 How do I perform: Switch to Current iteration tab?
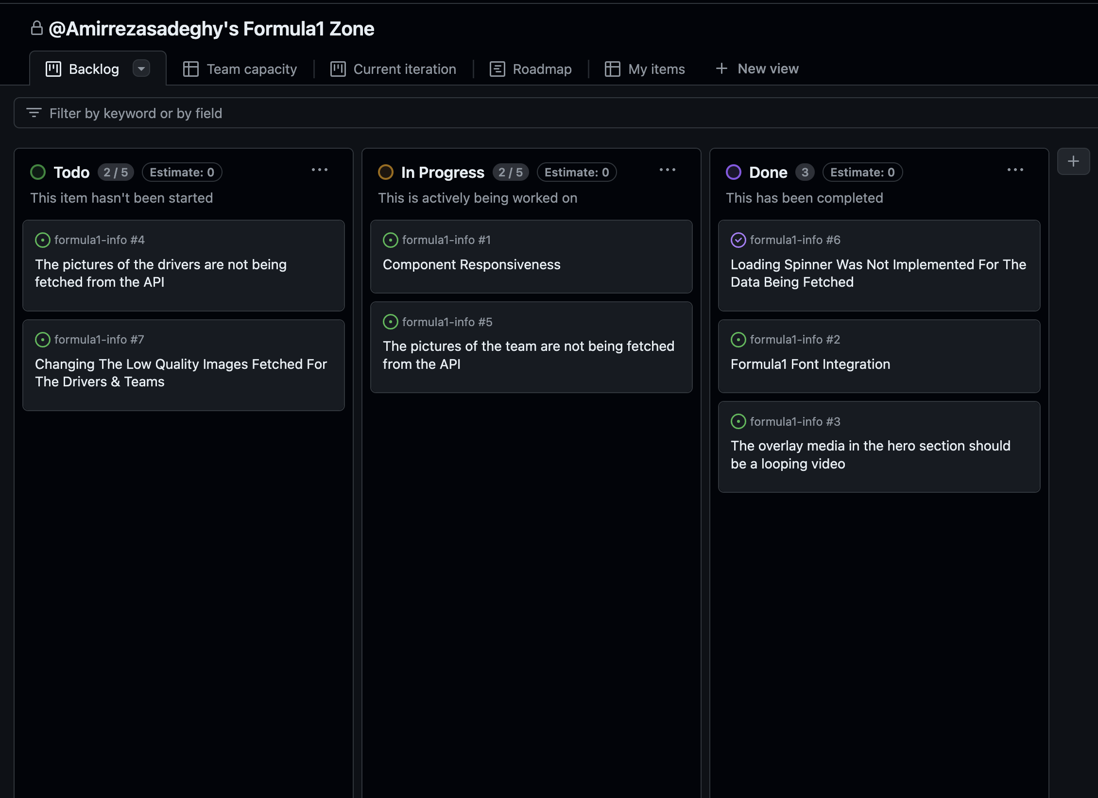tap(394, 69)
